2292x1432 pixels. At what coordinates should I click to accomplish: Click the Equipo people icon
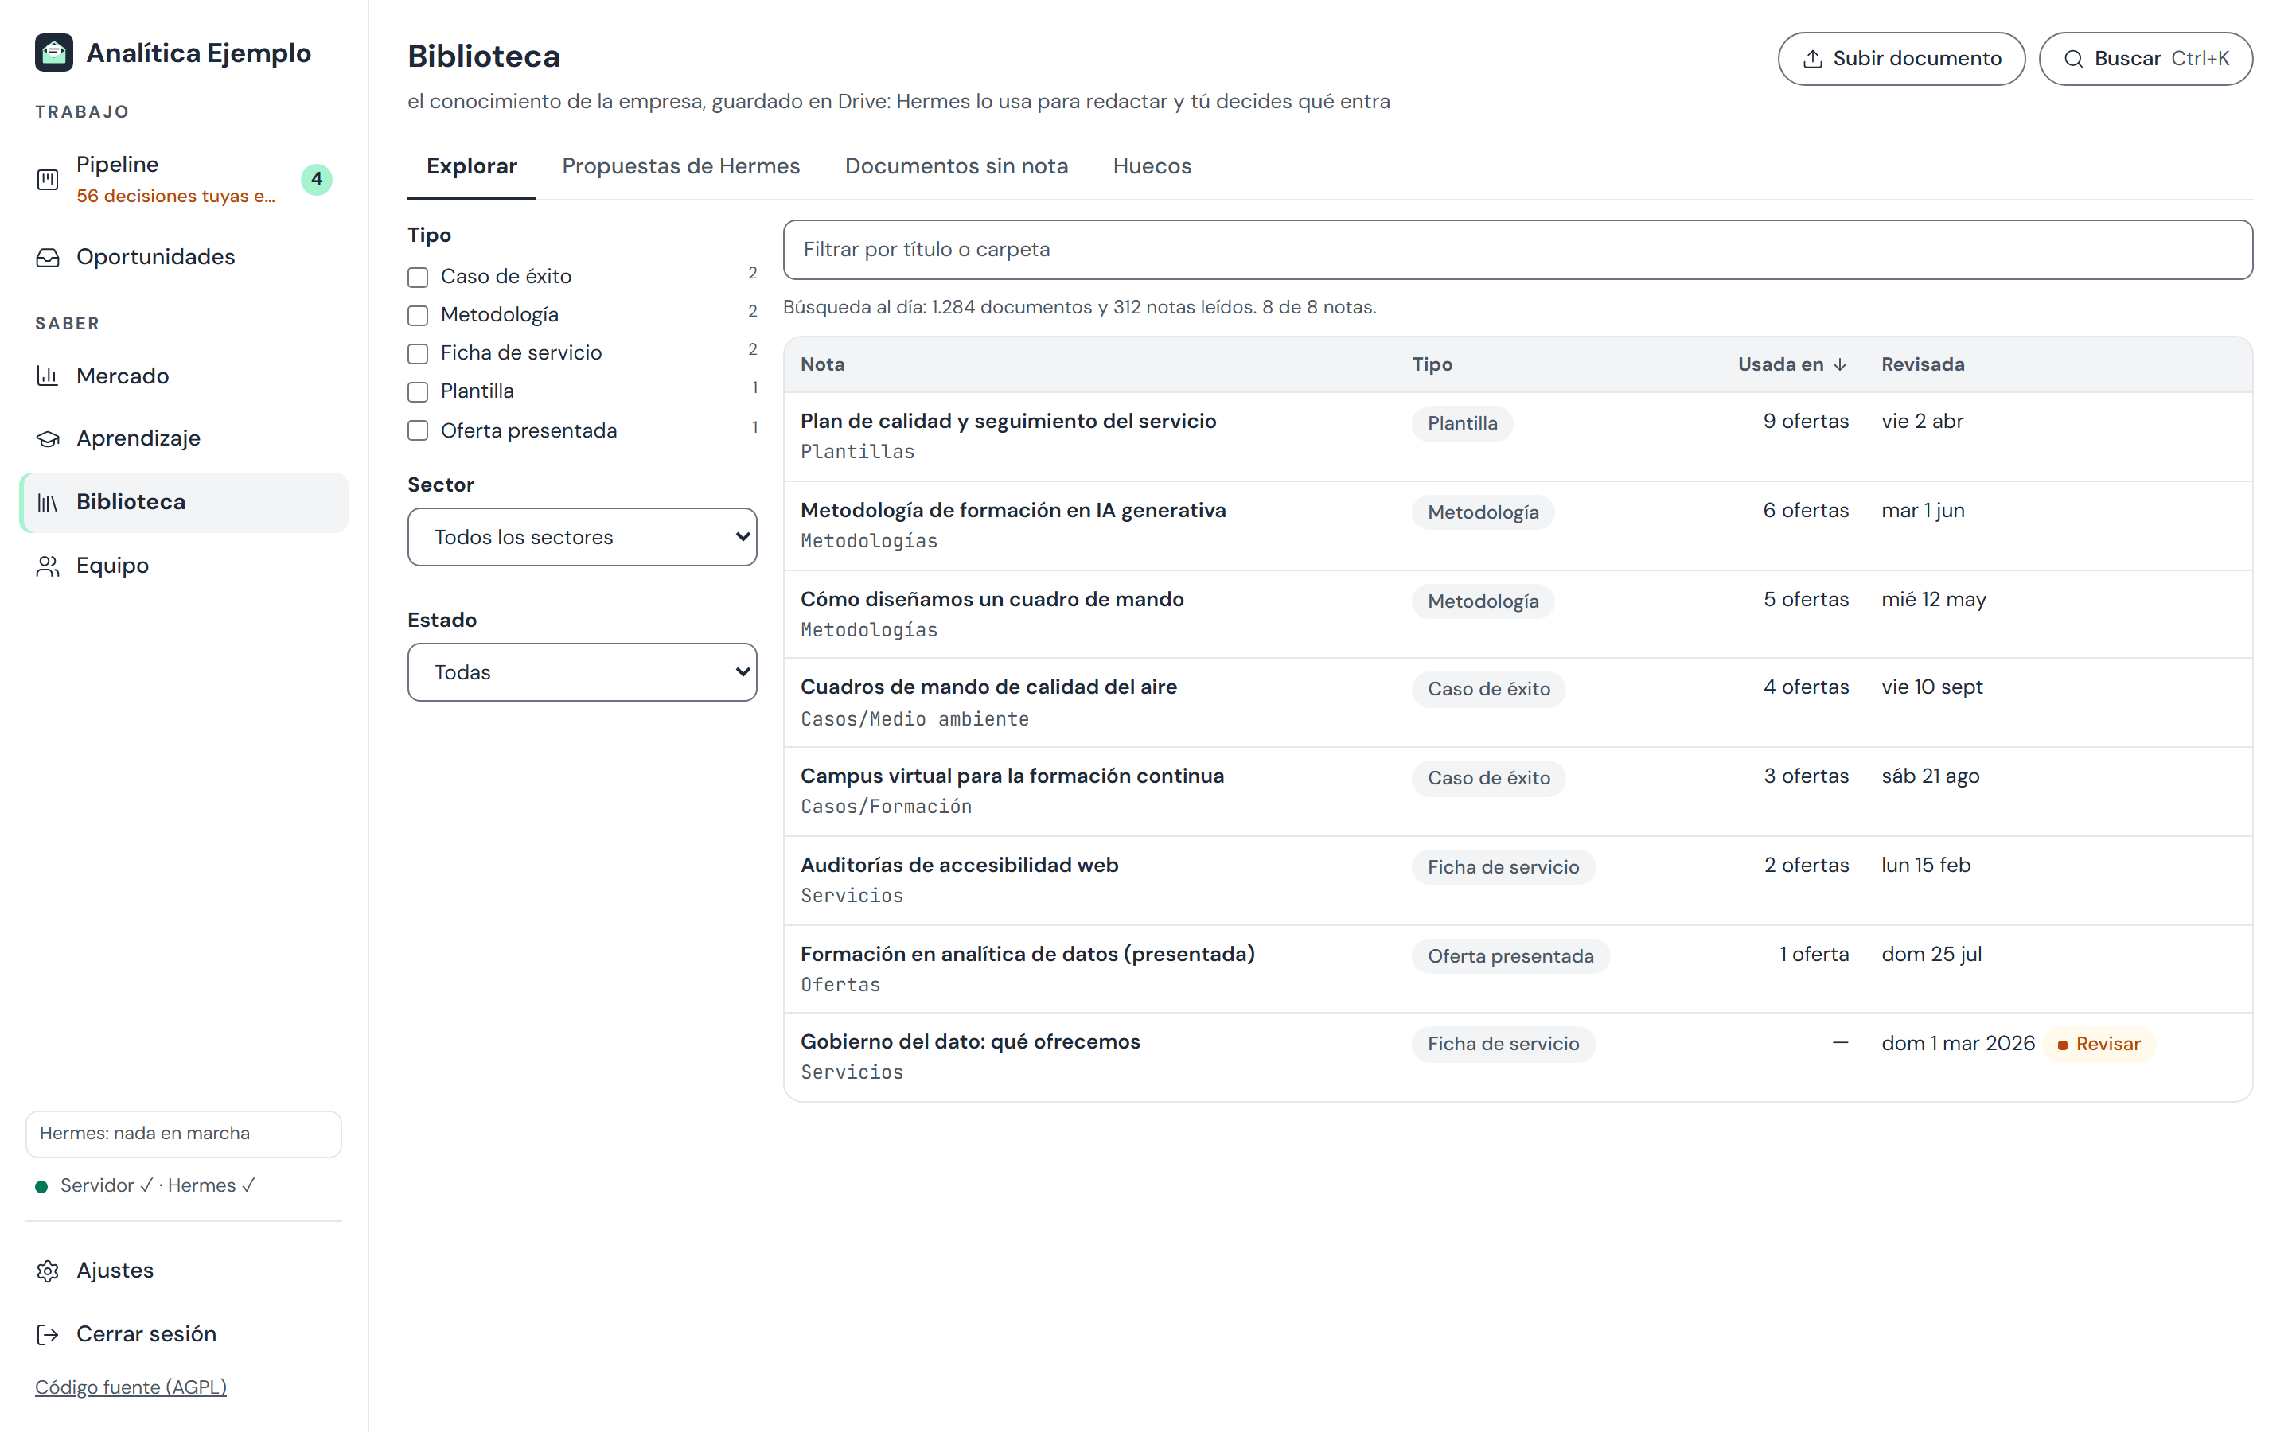[48, 566]
